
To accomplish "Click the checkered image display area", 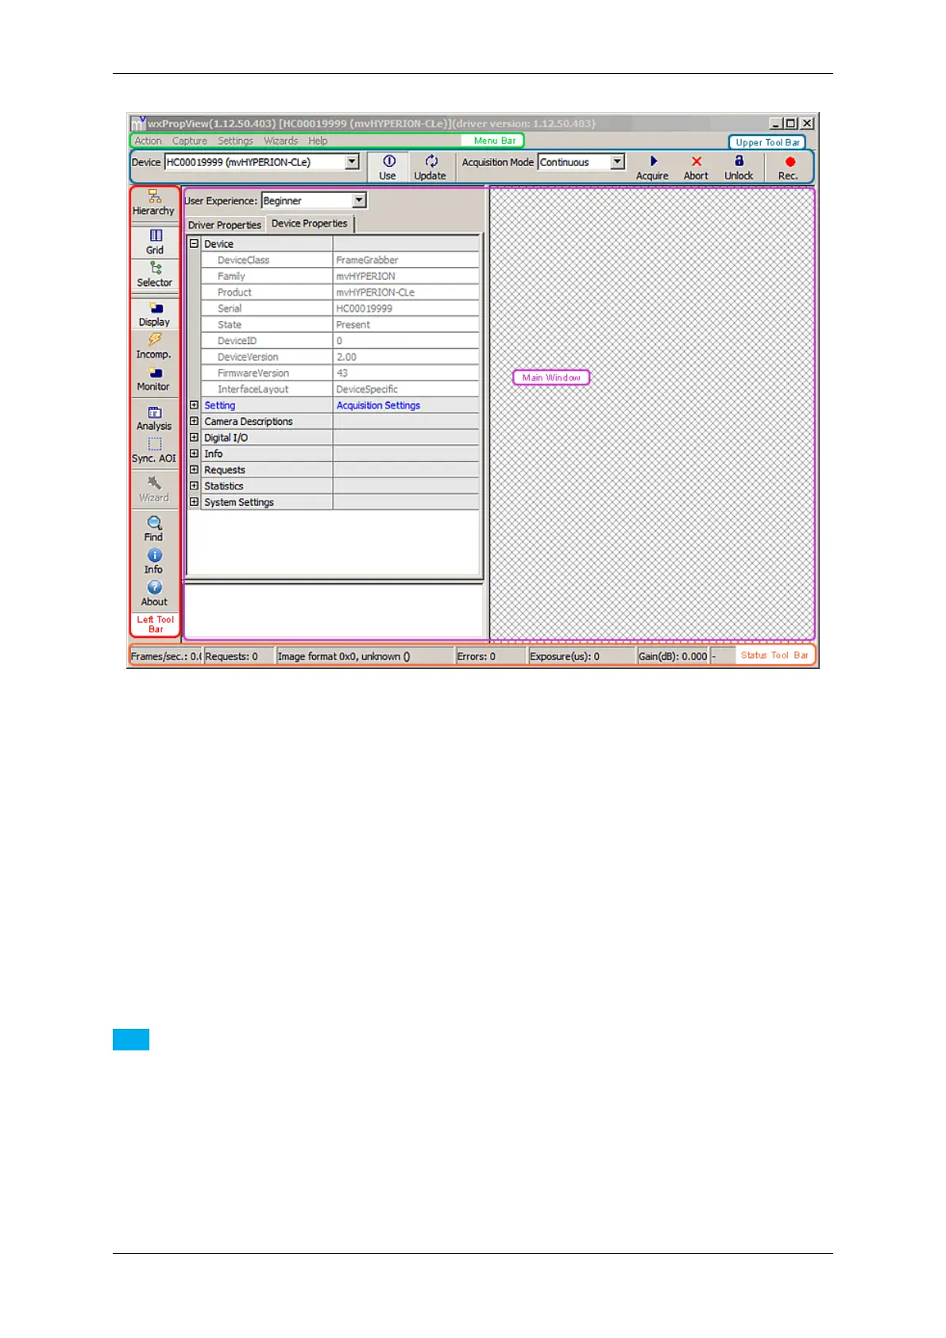I will tap(652, 413).
